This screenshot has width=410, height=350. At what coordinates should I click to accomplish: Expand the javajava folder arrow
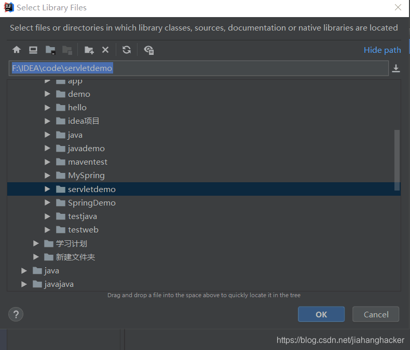(x=24, y=284)
